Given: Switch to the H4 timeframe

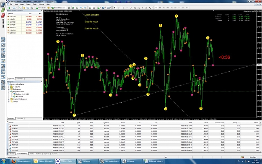Looking at the screenshot, I should 176,8.
